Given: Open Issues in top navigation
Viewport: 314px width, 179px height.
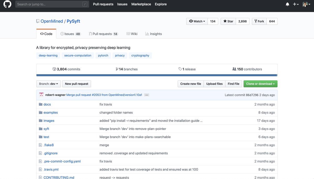Looking at the screenshot, I should pyautogui.click(x=122, y=4).
